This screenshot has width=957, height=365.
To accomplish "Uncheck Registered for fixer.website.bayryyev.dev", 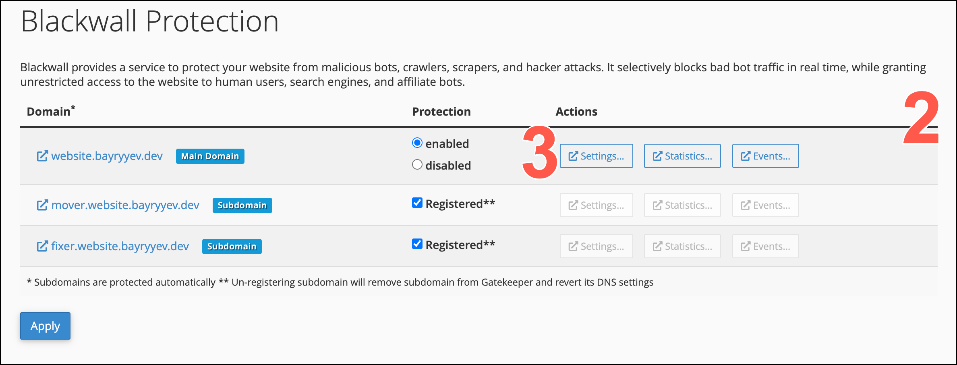I will (417, 244).
